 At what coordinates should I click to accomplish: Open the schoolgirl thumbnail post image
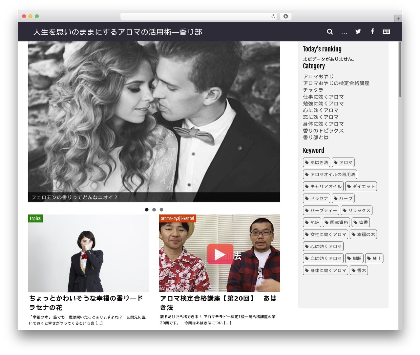(88, 253)
